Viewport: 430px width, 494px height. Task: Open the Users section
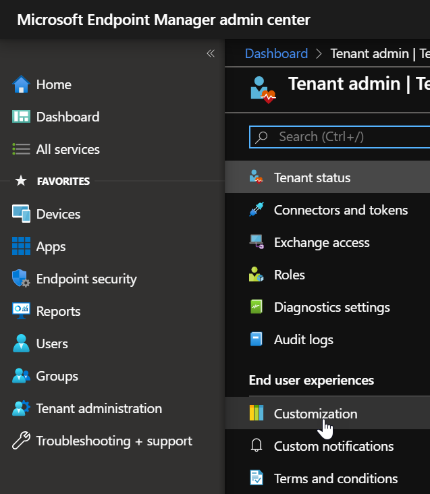pos(52,344)
